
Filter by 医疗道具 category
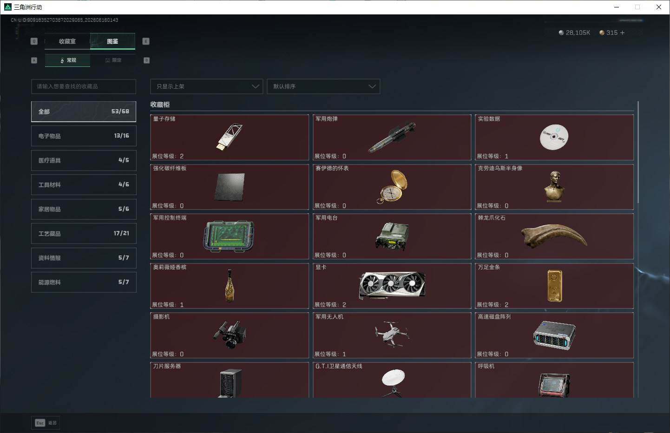click(84, 160)
